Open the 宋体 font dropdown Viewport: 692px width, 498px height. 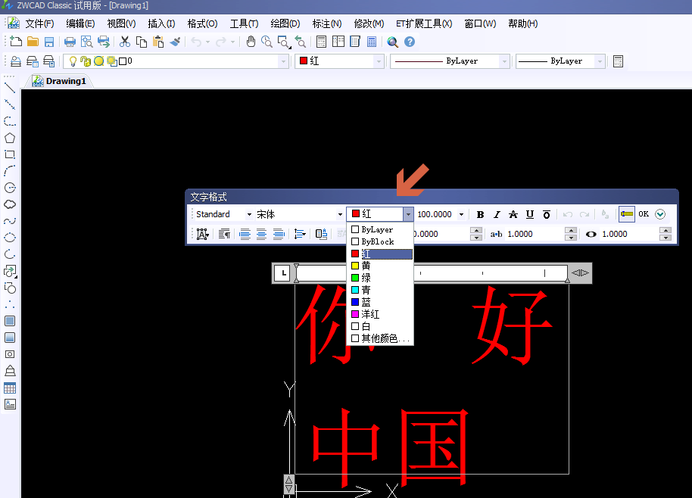click(x=338, y=213)
